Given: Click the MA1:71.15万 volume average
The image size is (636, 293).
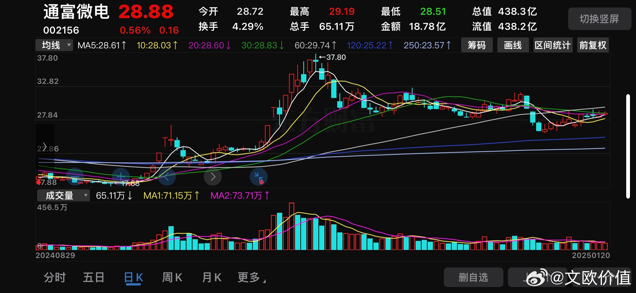Looking at the screenshot, I should click(x=172, y=196).
